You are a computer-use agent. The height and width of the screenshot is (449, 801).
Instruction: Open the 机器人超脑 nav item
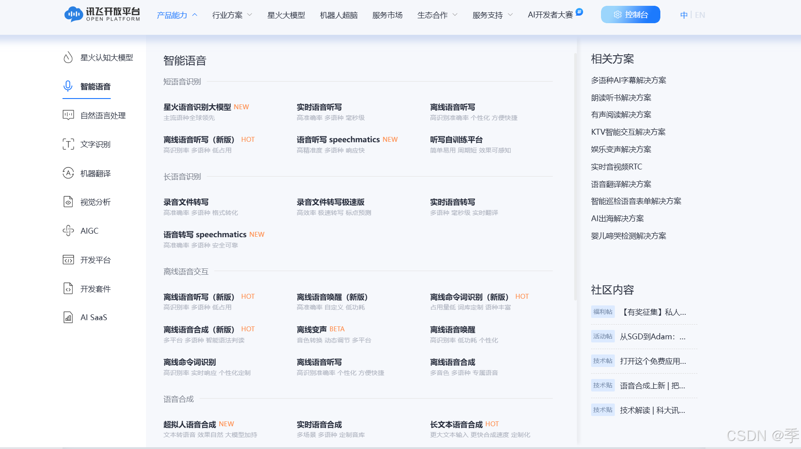[339, 15]
